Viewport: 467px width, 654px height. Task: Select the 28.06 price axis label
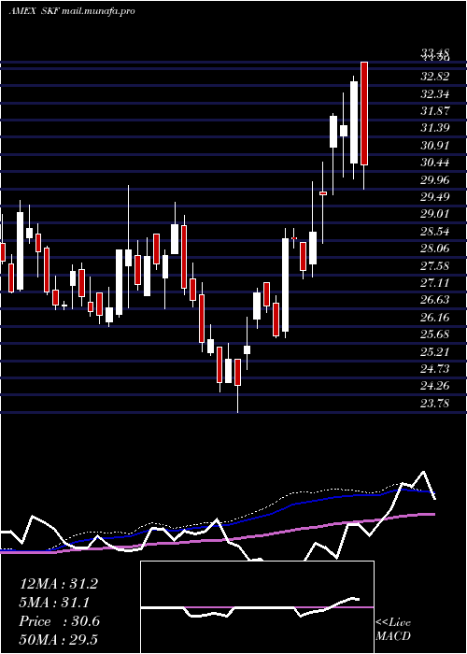point(435,249)
